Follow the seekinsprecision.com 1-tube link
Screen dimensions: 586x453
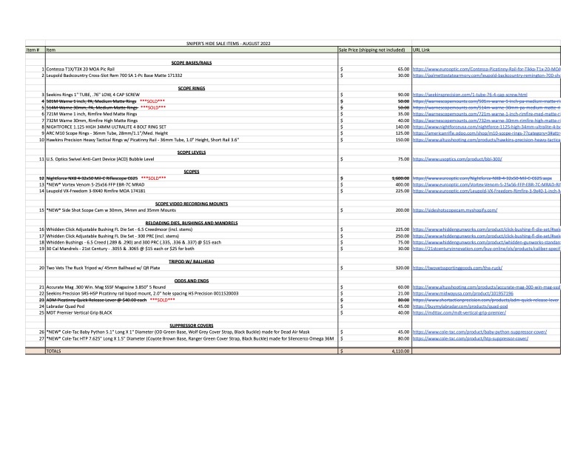pos(470,95)
